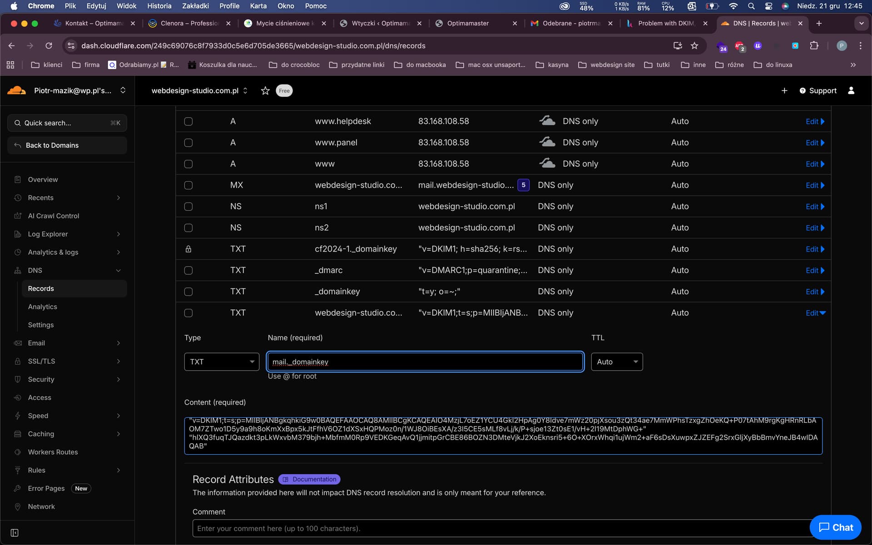The height and width of the screenshot is (545, 872).
Task: Bookmark this page with star icon
Action: (694, 46)
